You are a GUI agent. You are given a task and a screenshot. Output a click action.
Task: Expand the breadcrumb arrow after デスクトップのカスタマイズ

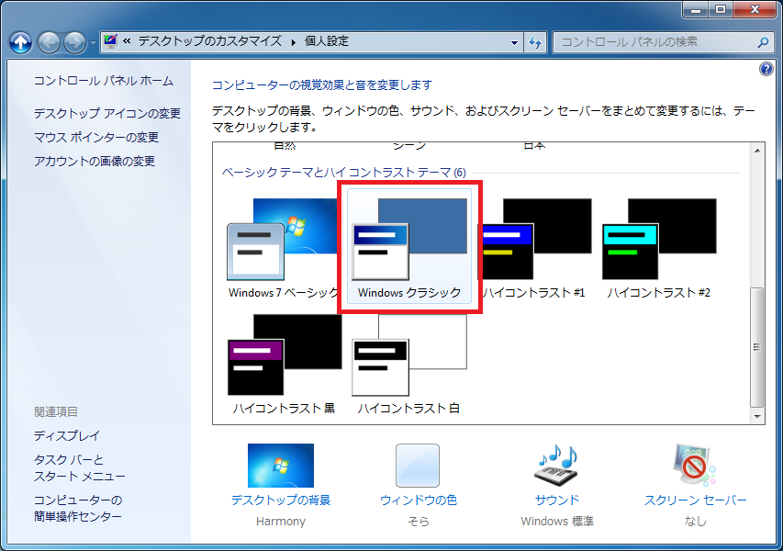coord(294,42)
